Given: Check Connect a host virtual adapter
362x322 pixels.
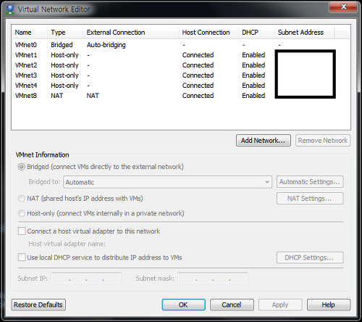Looking at the screenshot, I should [22, 231].
